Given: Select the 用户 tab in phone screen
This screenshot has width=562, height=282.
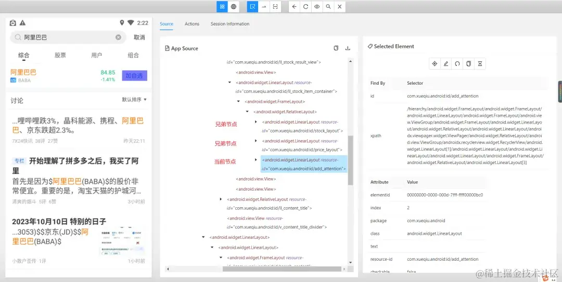Looking at the screenshot, I should tap(97, 55).
